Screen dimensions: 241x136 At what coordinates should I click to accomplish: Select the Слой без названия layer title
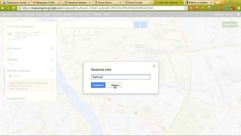18,71
